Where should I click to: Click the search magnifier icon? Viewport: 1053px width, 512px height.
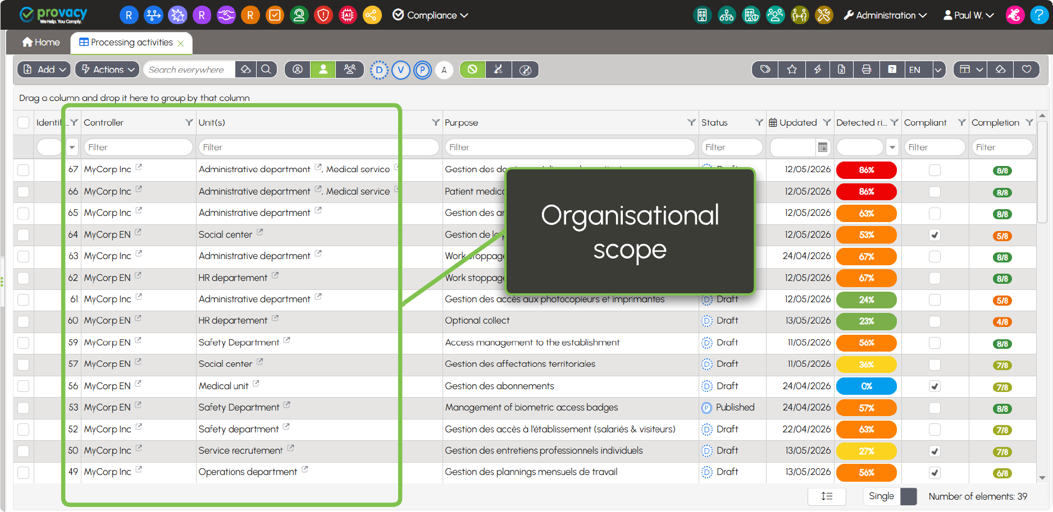[266, 70]
